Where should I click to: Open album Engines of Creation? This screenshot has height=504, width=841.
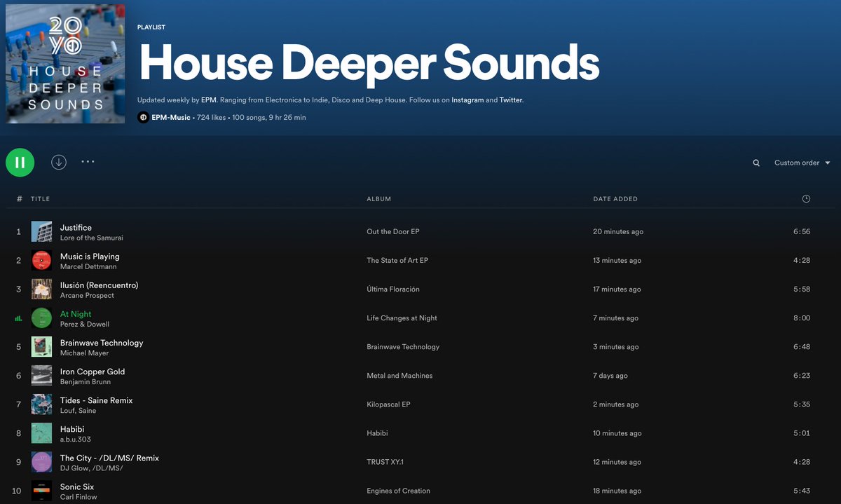[398, 491]
